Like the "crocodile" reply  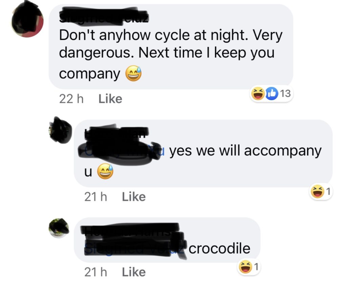(134, 272)
